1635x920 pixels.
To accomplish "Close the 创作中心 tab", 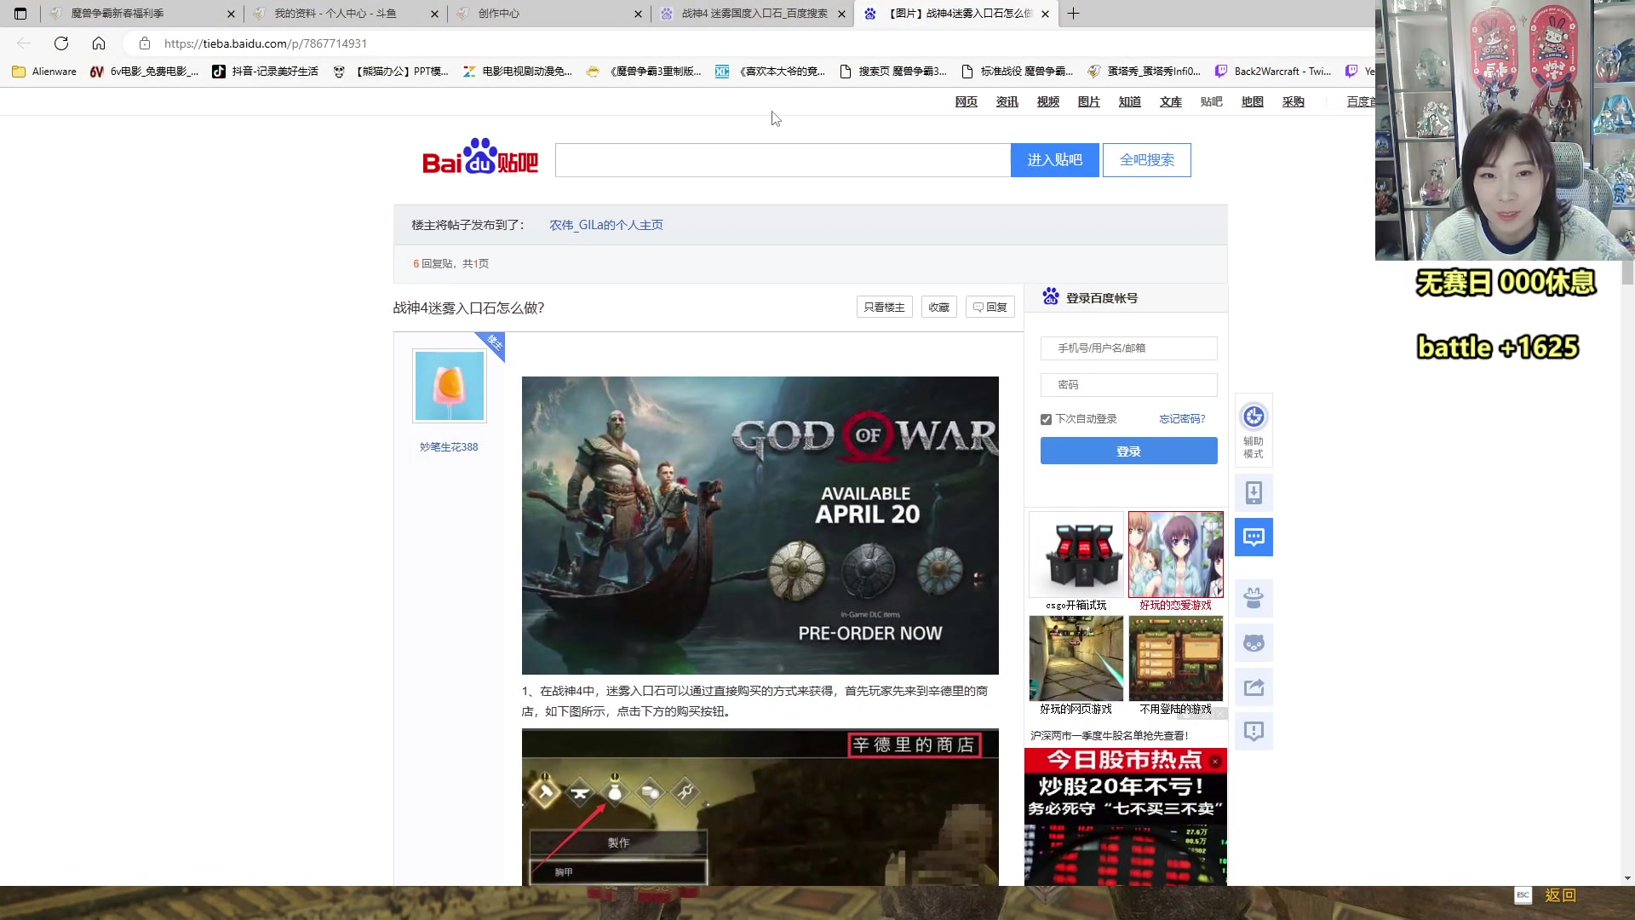I will point(639,14).
